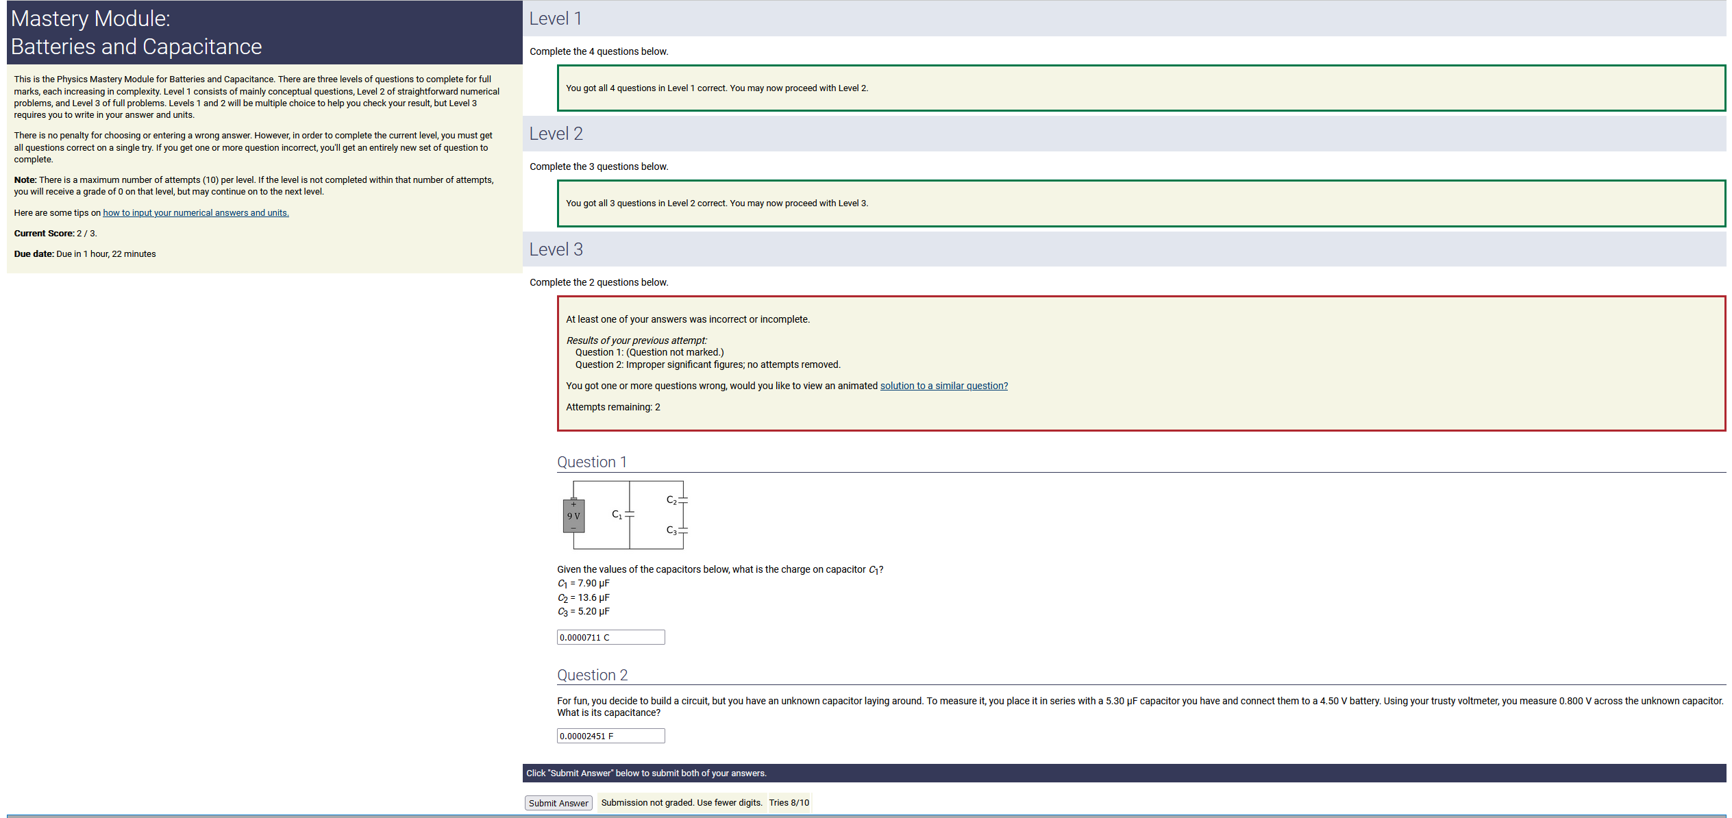Click the Tries 8/10 status indicator
Screen dimensions: 1732x818
point(789,803)
